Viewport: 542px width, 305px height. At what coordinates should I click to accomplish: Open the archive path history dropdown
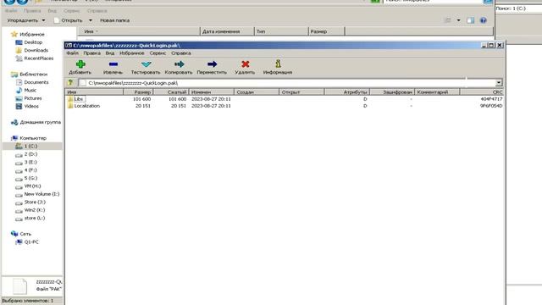point(499,83)
